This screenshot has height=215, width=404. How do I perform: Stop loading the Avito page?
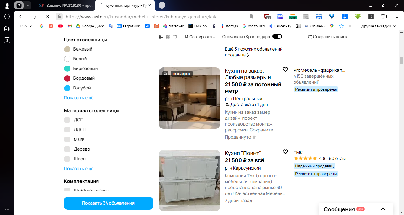[48, 17]
